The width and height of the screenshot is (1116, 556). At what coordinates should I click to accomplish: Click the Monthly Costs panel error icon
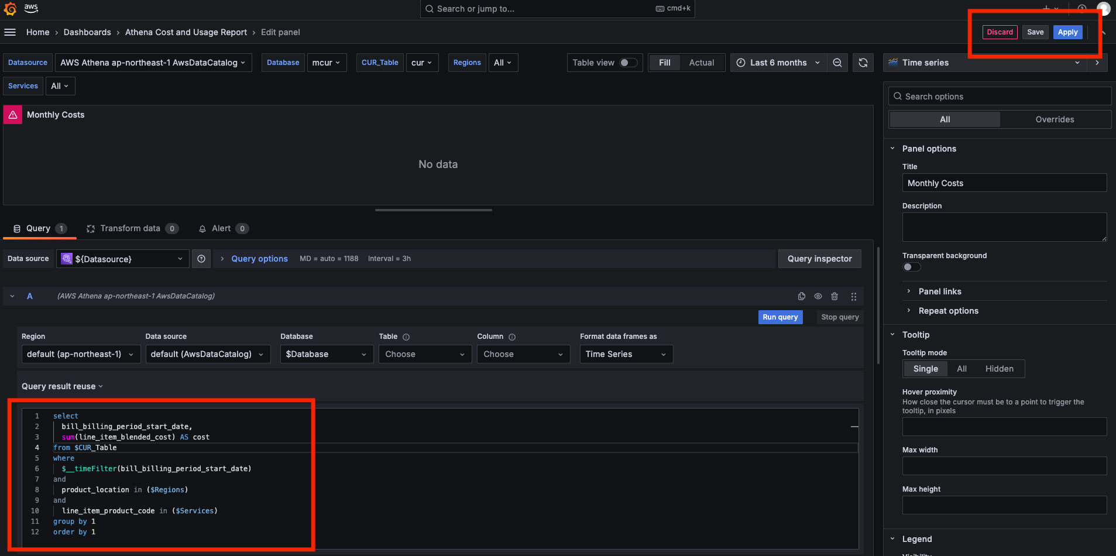(x=13, y=115)
